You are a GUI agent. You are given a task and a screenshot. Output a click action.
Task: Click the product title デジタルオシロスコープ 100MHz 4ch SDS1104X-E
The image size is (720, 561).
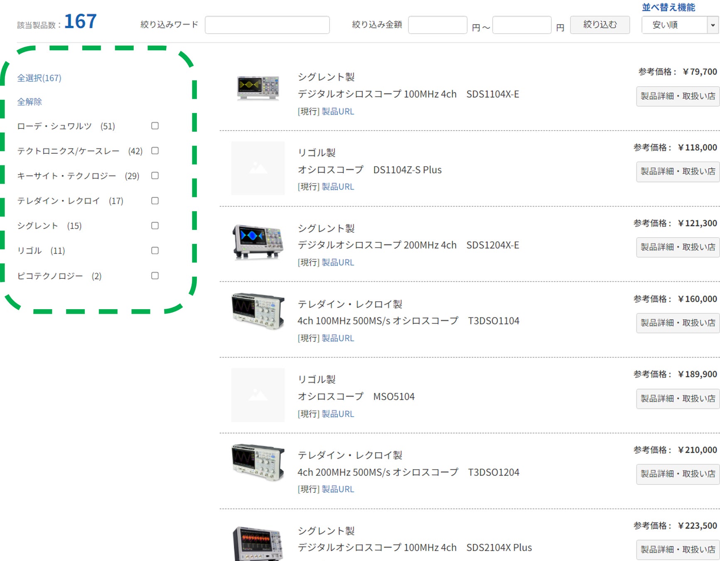(408, 94)
